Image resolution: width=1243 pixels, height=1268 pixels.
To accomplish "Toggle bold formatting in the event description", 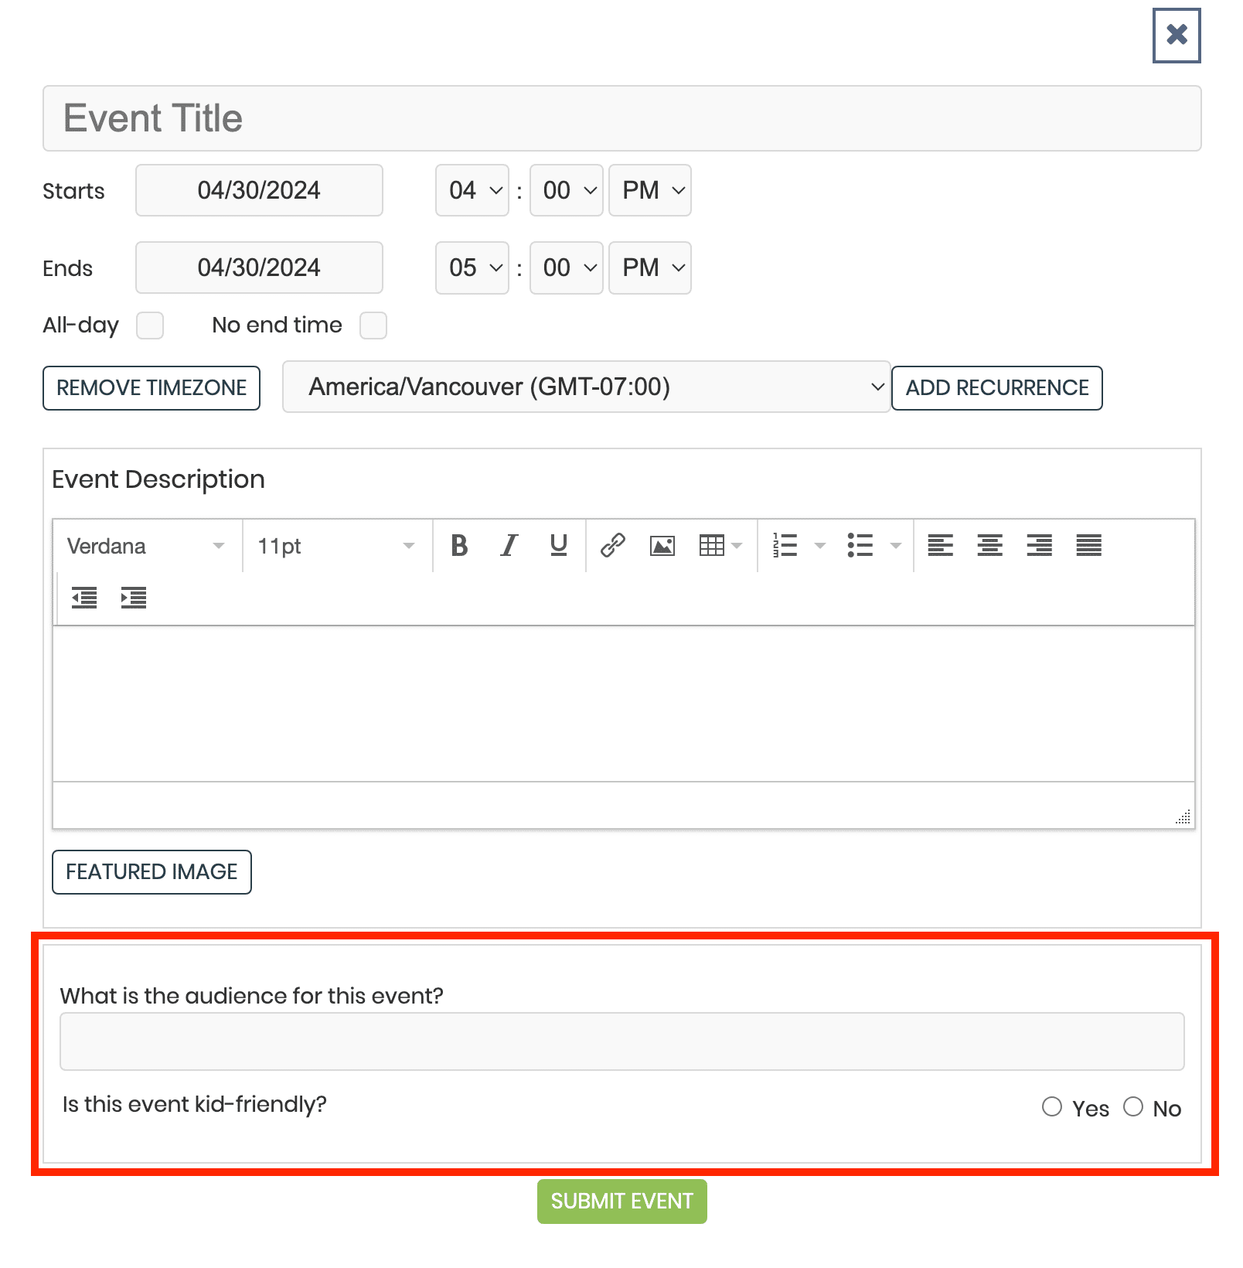I will (x=458, y=546).
